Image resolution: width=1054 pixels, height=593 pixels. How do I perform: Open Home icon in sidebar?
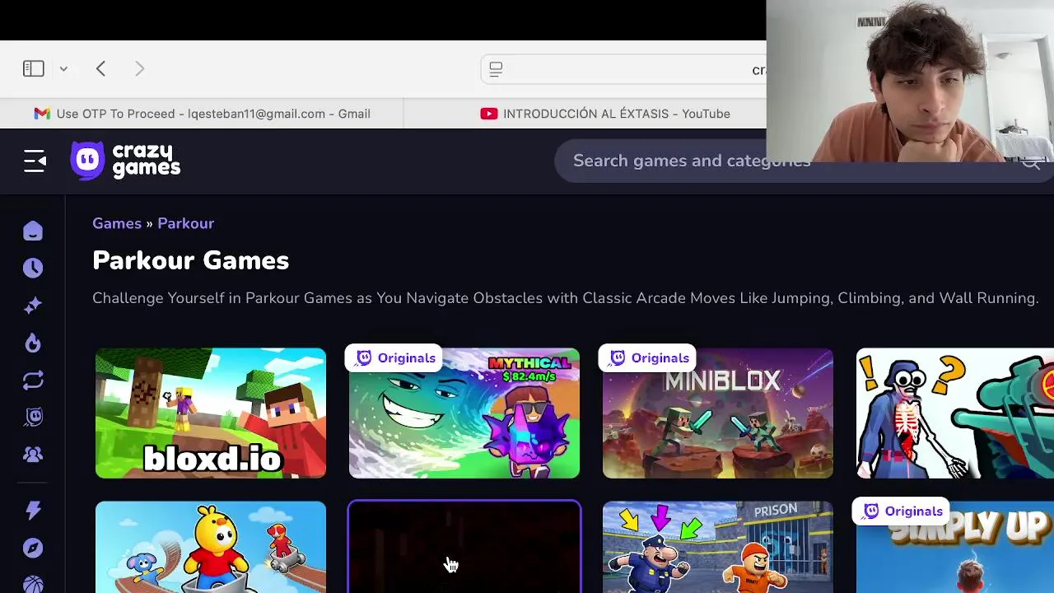[33, 231]
